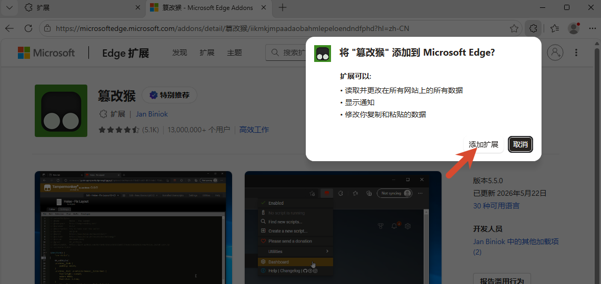Open the tab actions chevron dropdown
This screenshot has width=601, height=284.
click(9, 8)
